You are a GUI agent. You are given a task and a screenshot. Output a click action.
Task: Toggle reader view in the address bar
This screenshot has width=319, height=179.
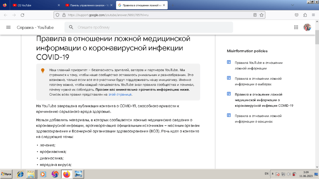(255, 15)
